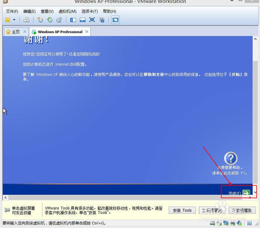Click the hard disk status bar icon
The image size is (260, 228).
tap(212, 223)
